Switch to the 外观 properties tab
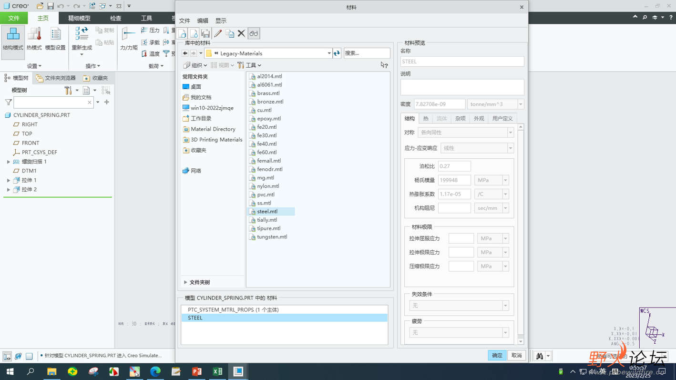Viewport: 676px width, 380px height. click(x=479, y=118)
